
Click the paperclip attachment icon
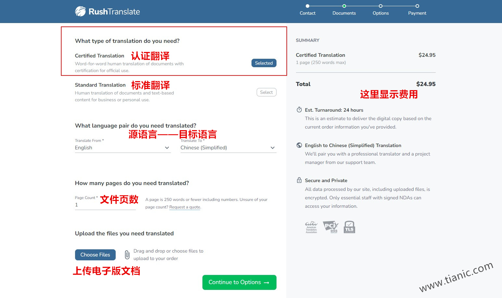(127, 255)
